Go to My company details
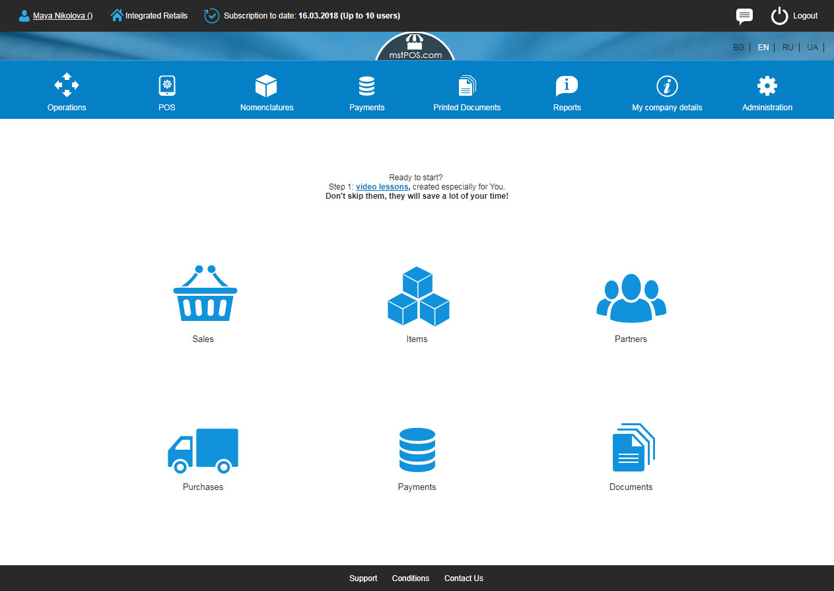Screen dimensions: 834x591 667,93
